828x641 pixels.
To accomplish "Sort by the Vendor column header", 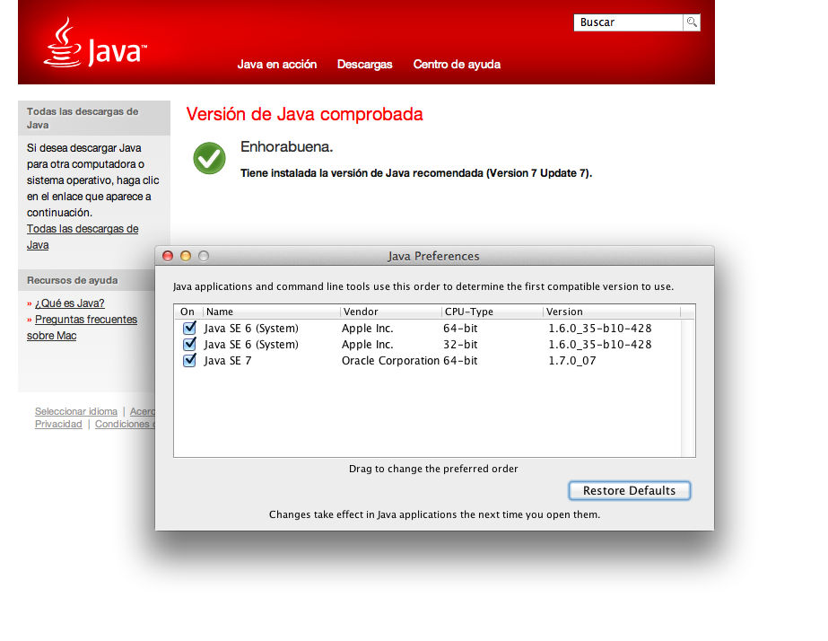I will point(391,312).
